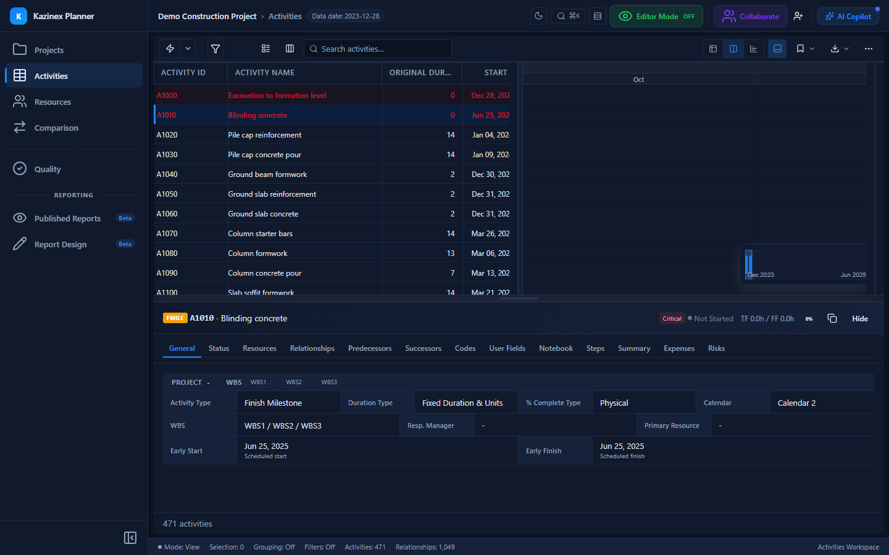Screen dimensions: 889x555
Task: Open the Successors tab
Action: [424, 348]
